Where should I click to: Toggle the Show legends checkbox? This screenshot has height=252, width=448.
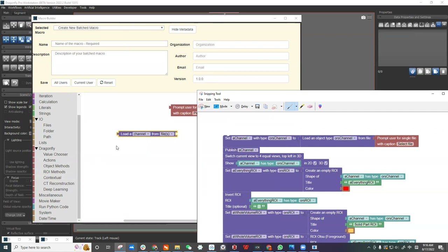(6, 107)
